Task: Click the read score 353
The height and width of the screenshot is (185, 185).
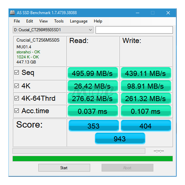Action: 94,126
